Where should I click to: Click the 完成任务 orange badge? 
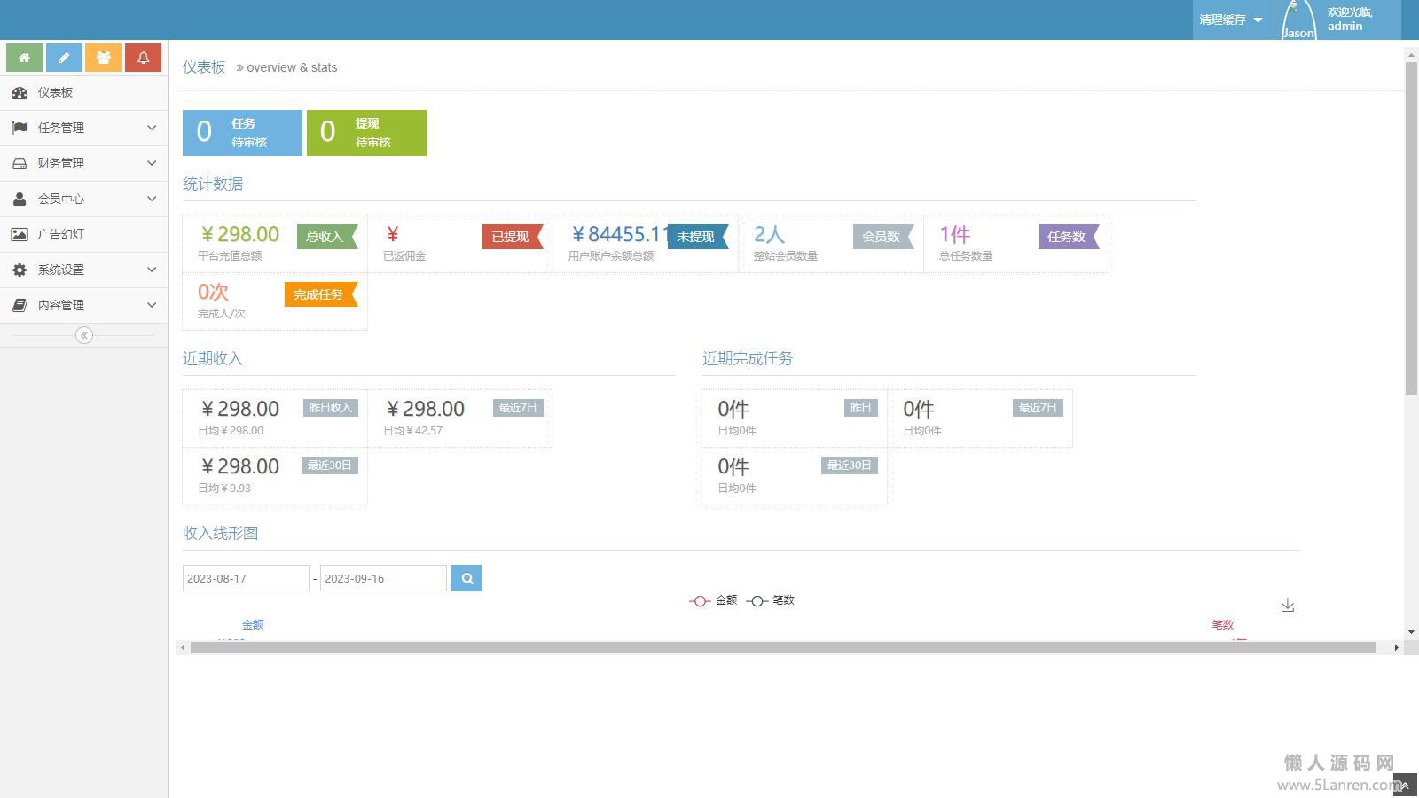pos(321,294)
